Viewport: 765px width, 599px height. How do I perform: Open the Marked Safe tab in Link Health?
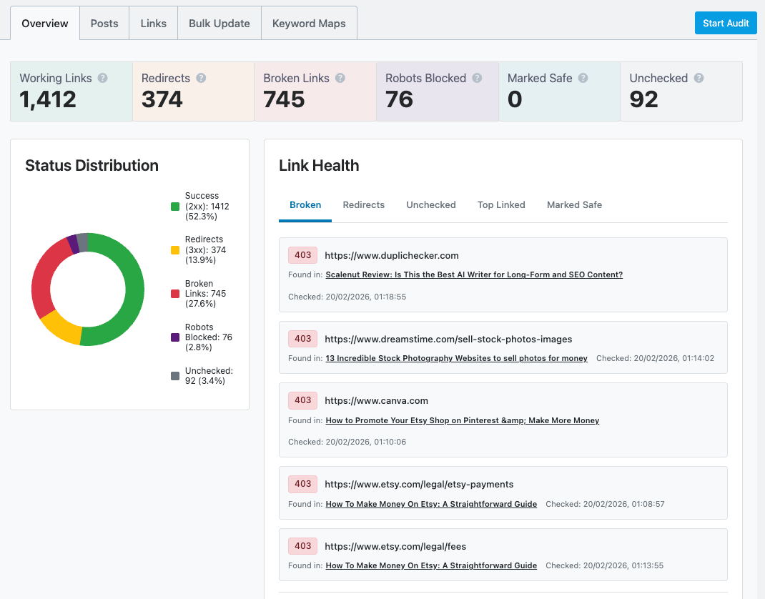coord(574,204)
